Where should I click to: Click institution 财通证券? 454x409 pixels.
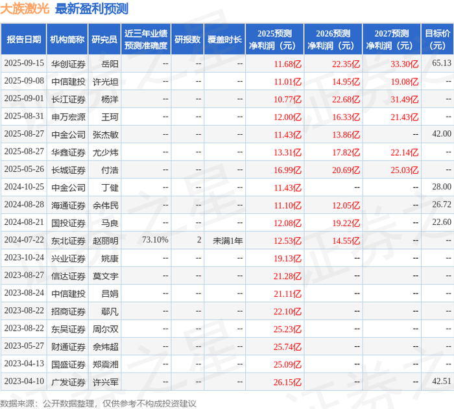[68, 347]
